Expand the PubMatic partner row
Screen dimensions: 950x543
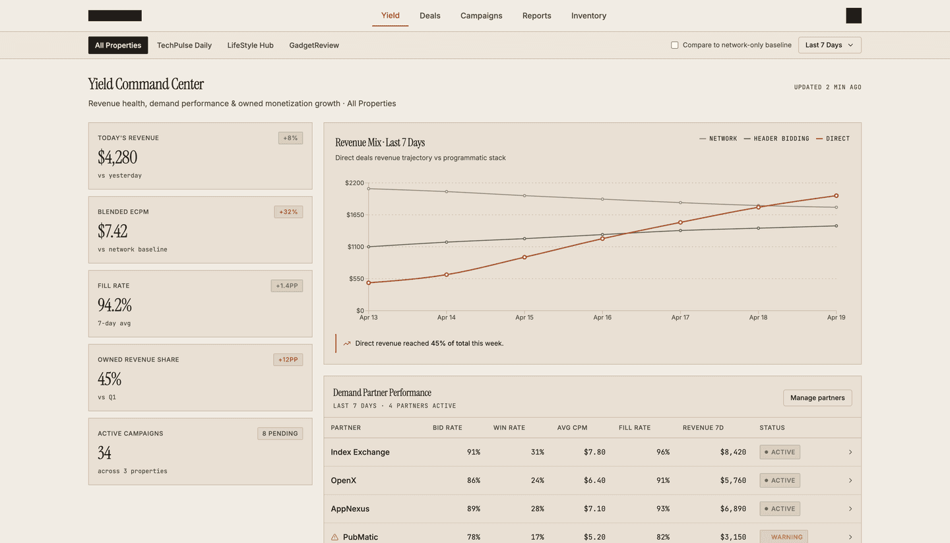click(x=850, y=536)
